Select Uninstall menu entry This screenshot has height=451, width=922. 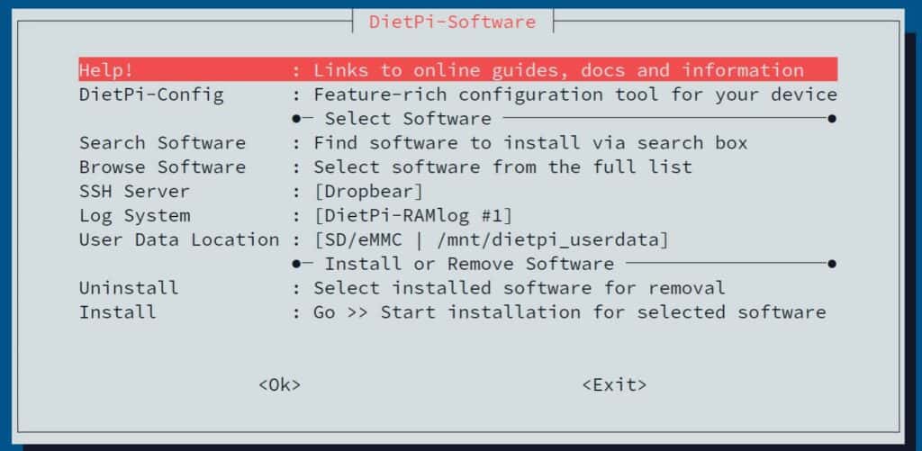[129, 289]
